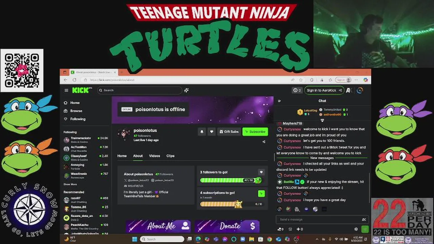This screenshot has height=244, width=434.
Task: Open the AeroKick AK icon in header
Action: click(349, 90)
